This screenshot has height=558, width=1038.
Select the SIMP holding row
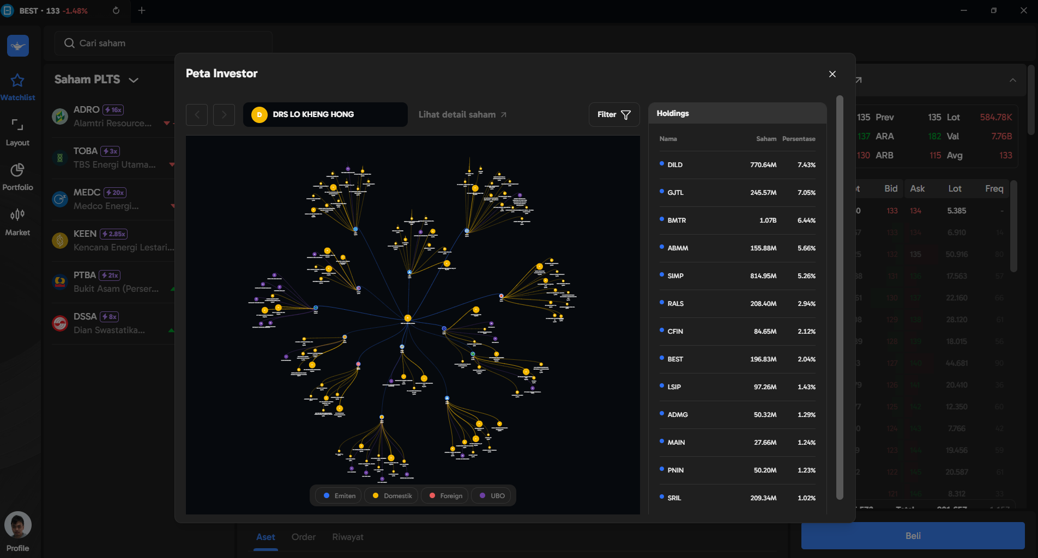point(737,276)
